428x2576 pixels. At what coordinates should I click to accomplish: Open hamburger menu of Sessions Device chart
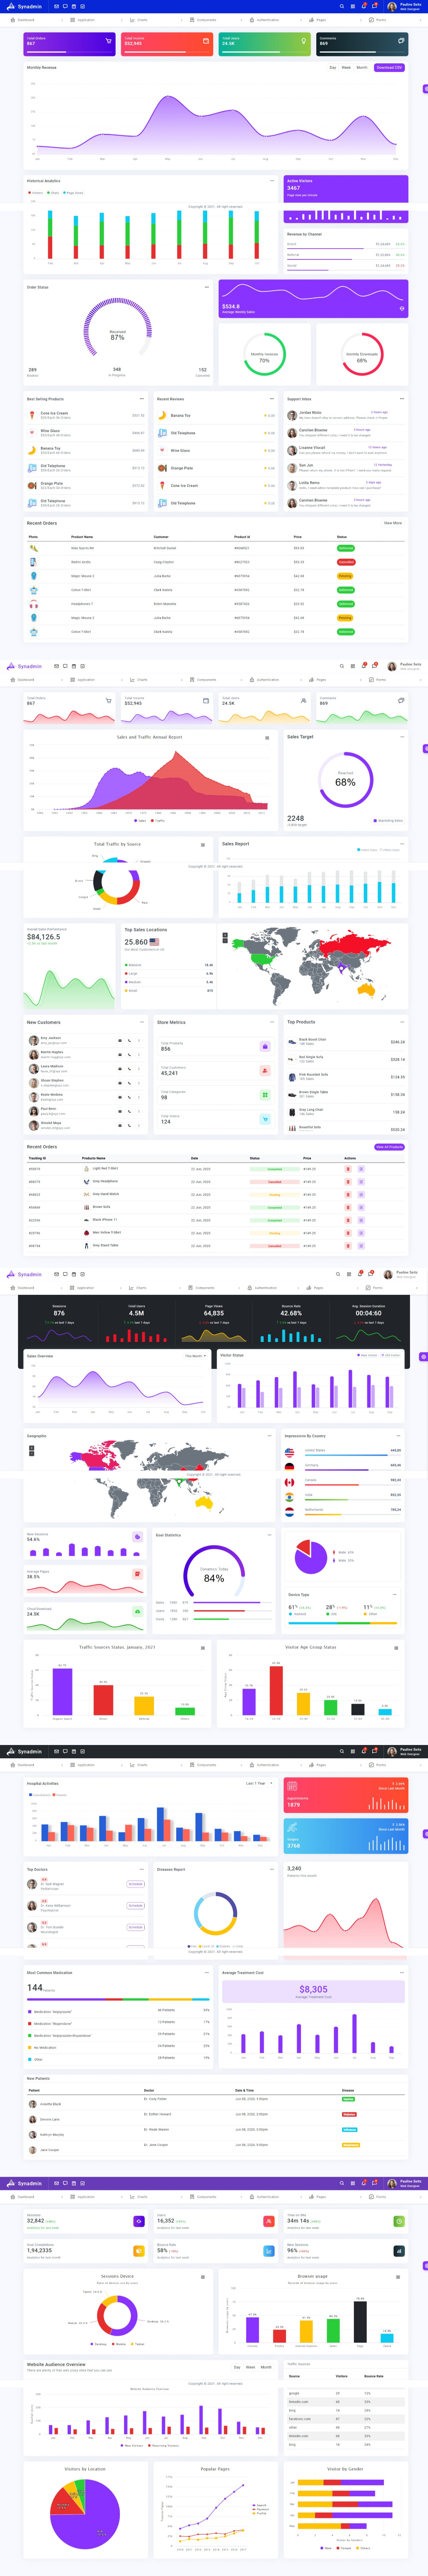pyautogui.click(x=202, y=2276)
